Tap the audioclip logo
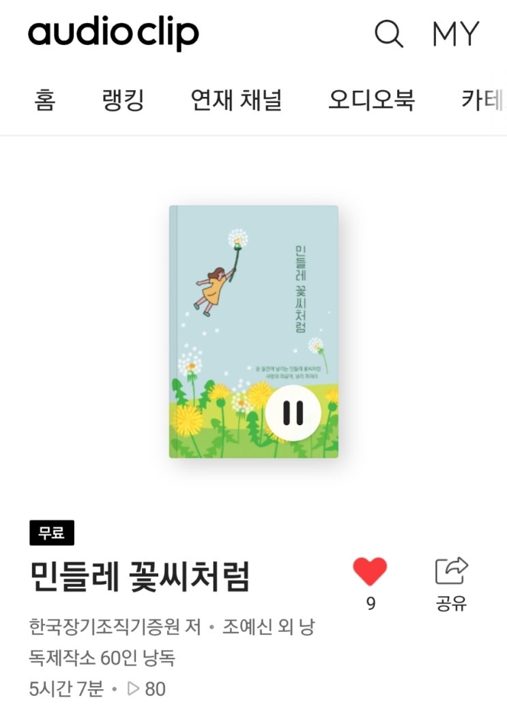 coord(113,33)
